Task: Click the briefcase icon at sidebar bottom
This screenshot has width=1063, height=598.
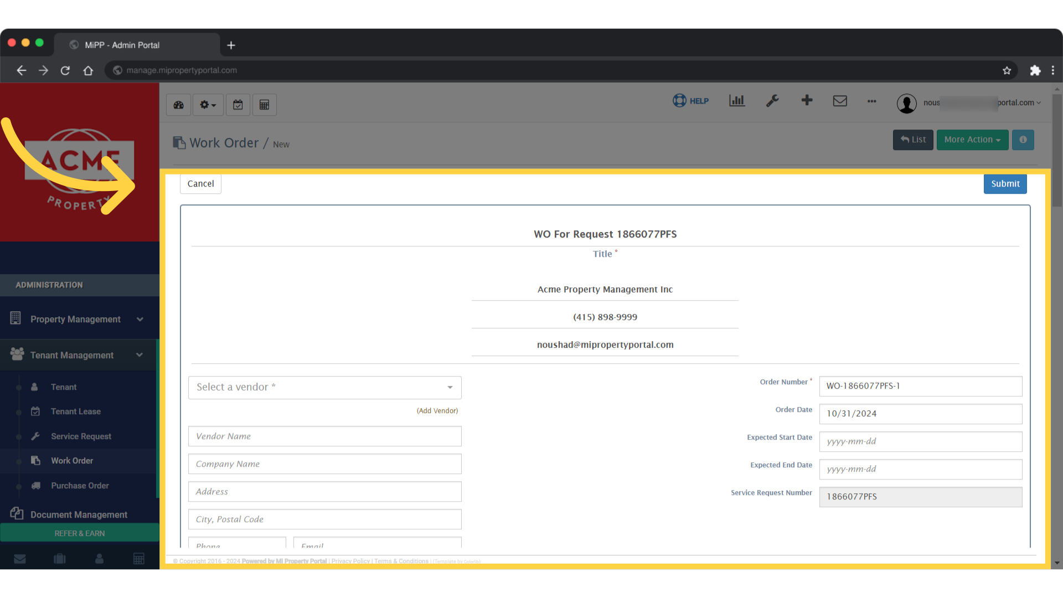Action: [x=59, y=558]
